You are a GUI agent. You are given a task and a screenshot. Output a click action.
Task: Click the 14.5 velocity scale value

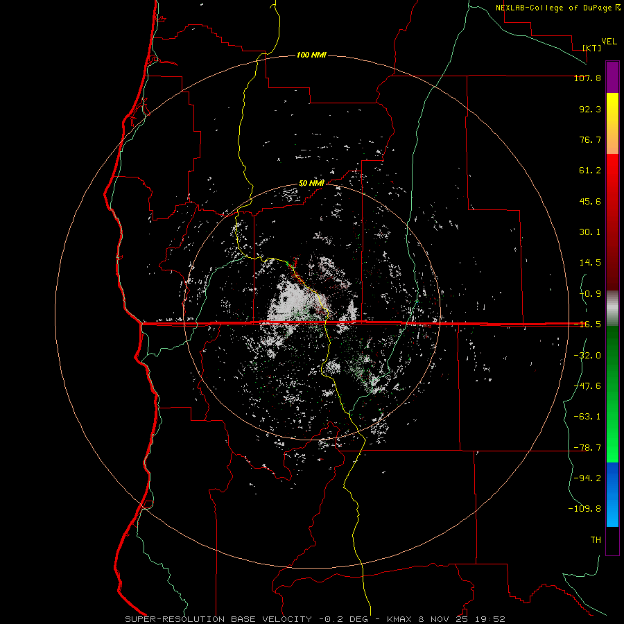590,263
